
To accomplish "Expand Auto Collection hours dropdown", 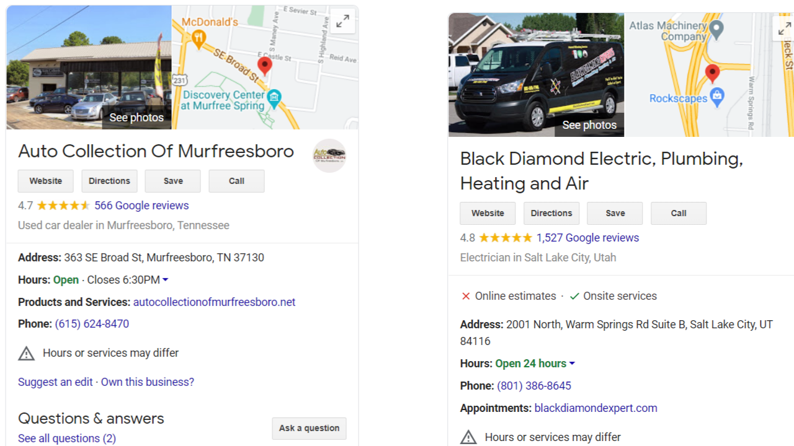I will point(165,280).
